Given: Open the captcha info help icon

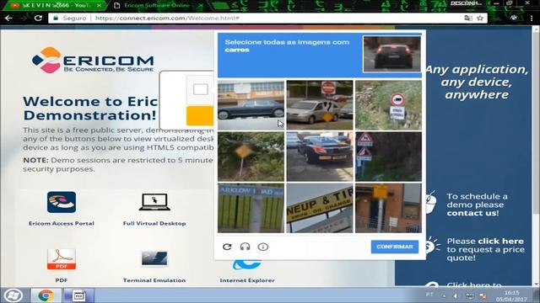Looking at the screenshot, I should (x=263, y=247).
